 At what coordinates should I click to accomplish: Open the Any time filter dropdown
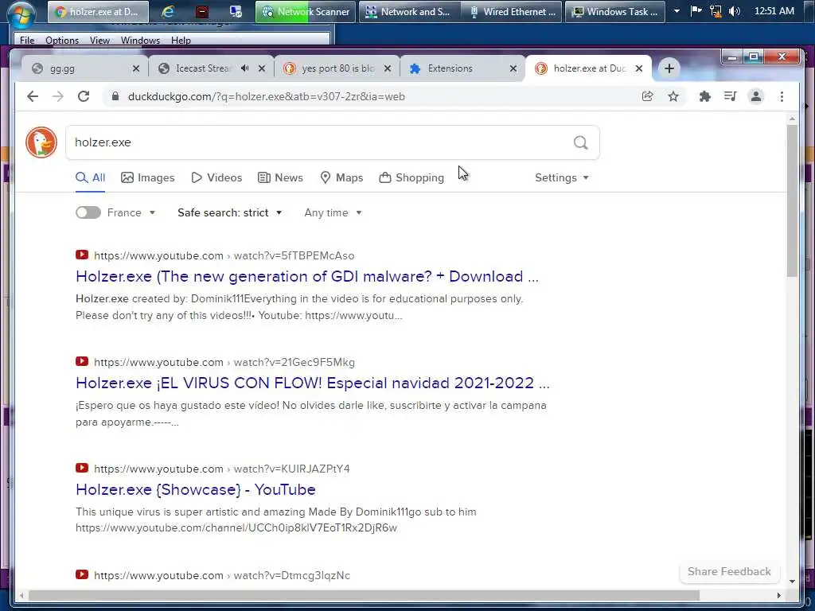333,212
